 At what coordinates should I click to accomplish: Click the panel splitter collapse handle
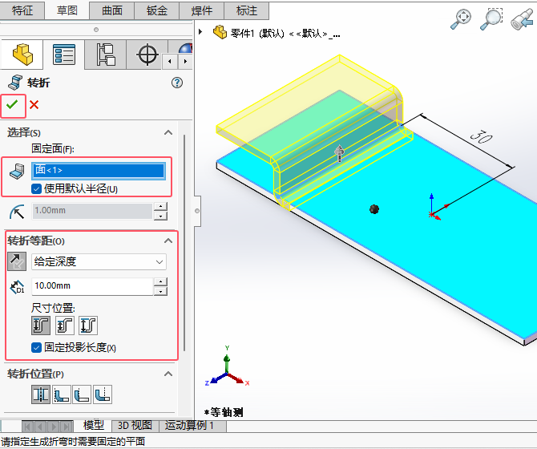[197, 211]
